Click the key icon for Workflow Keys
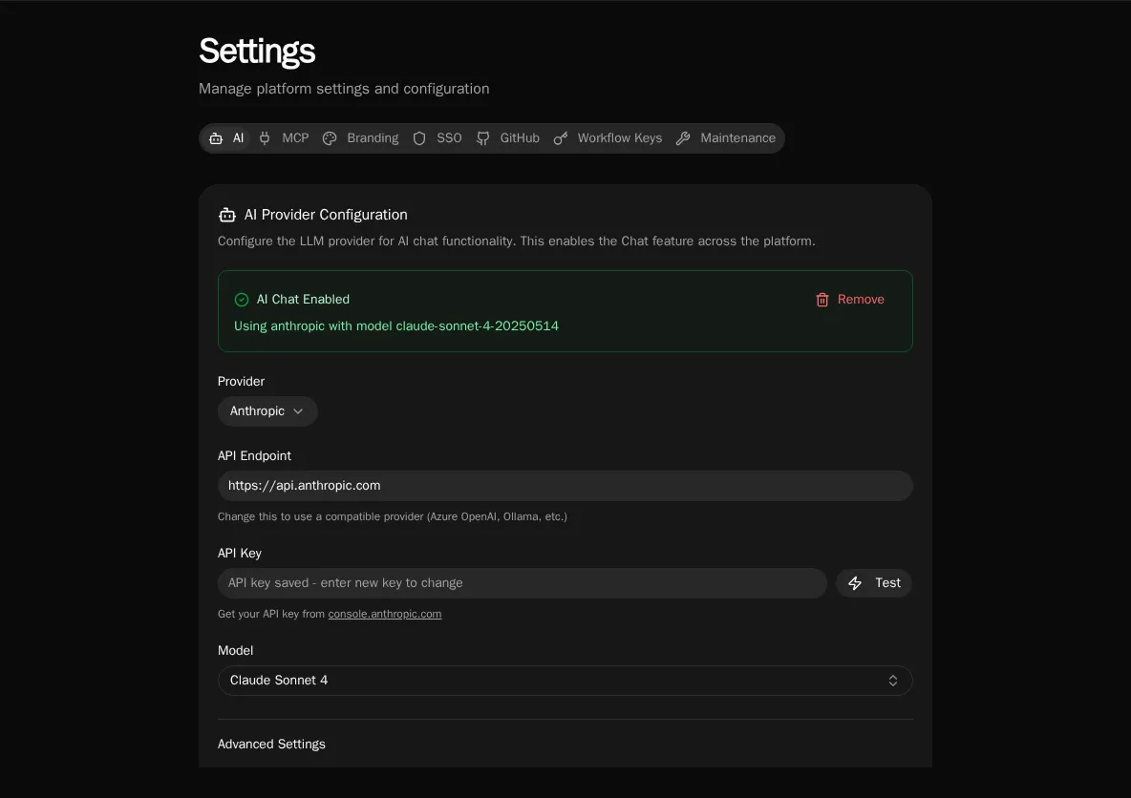The height and width of the screenshot is (798, 1131). click(561, 138)
